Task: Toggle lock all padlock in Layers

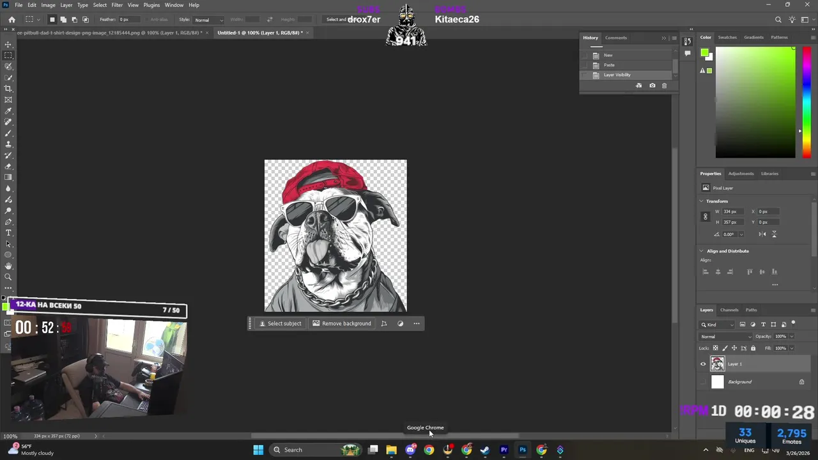Action: tap(753, 348)
